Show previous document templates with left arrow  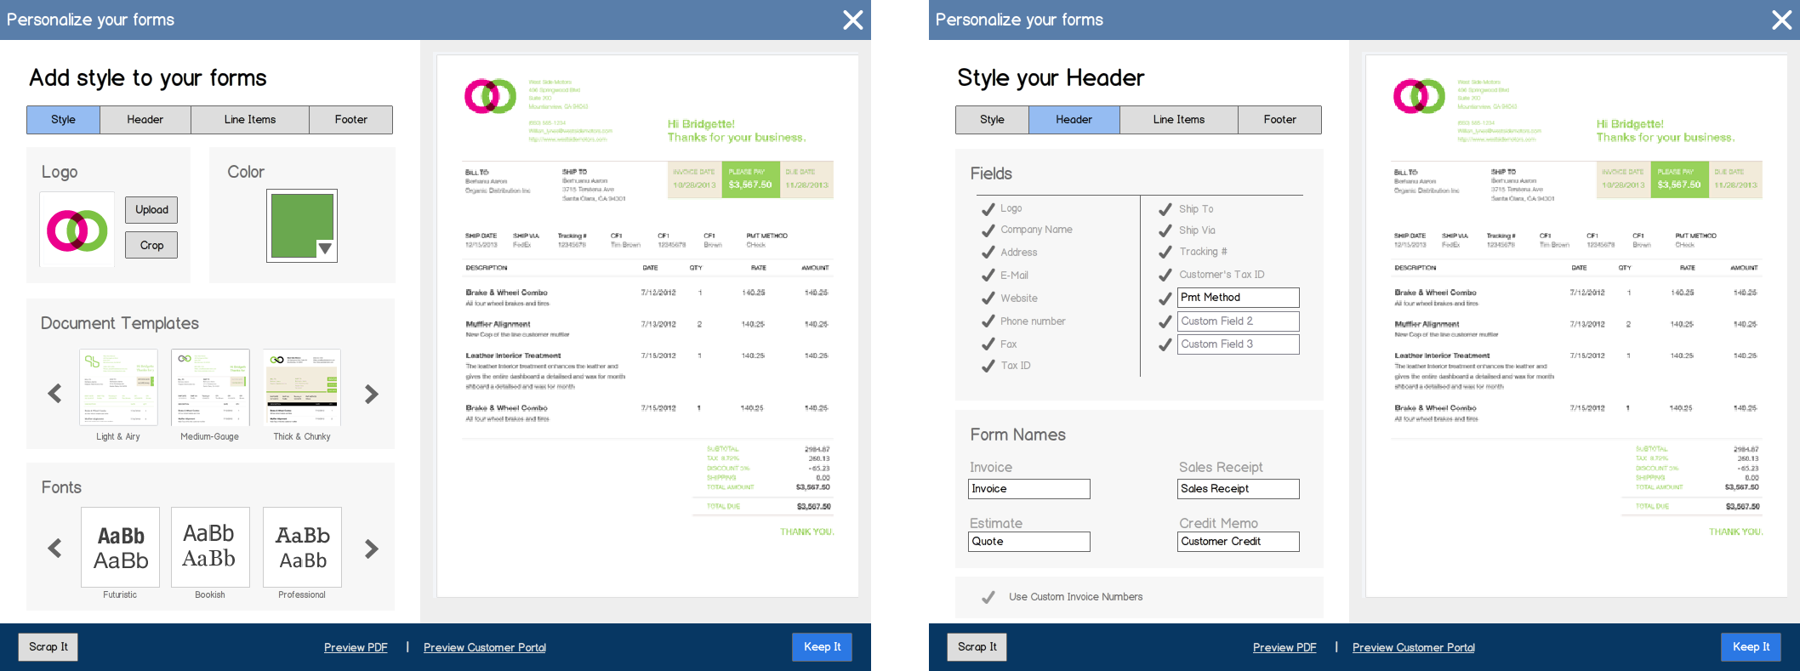pyautogui.click(x=54, y=393)
